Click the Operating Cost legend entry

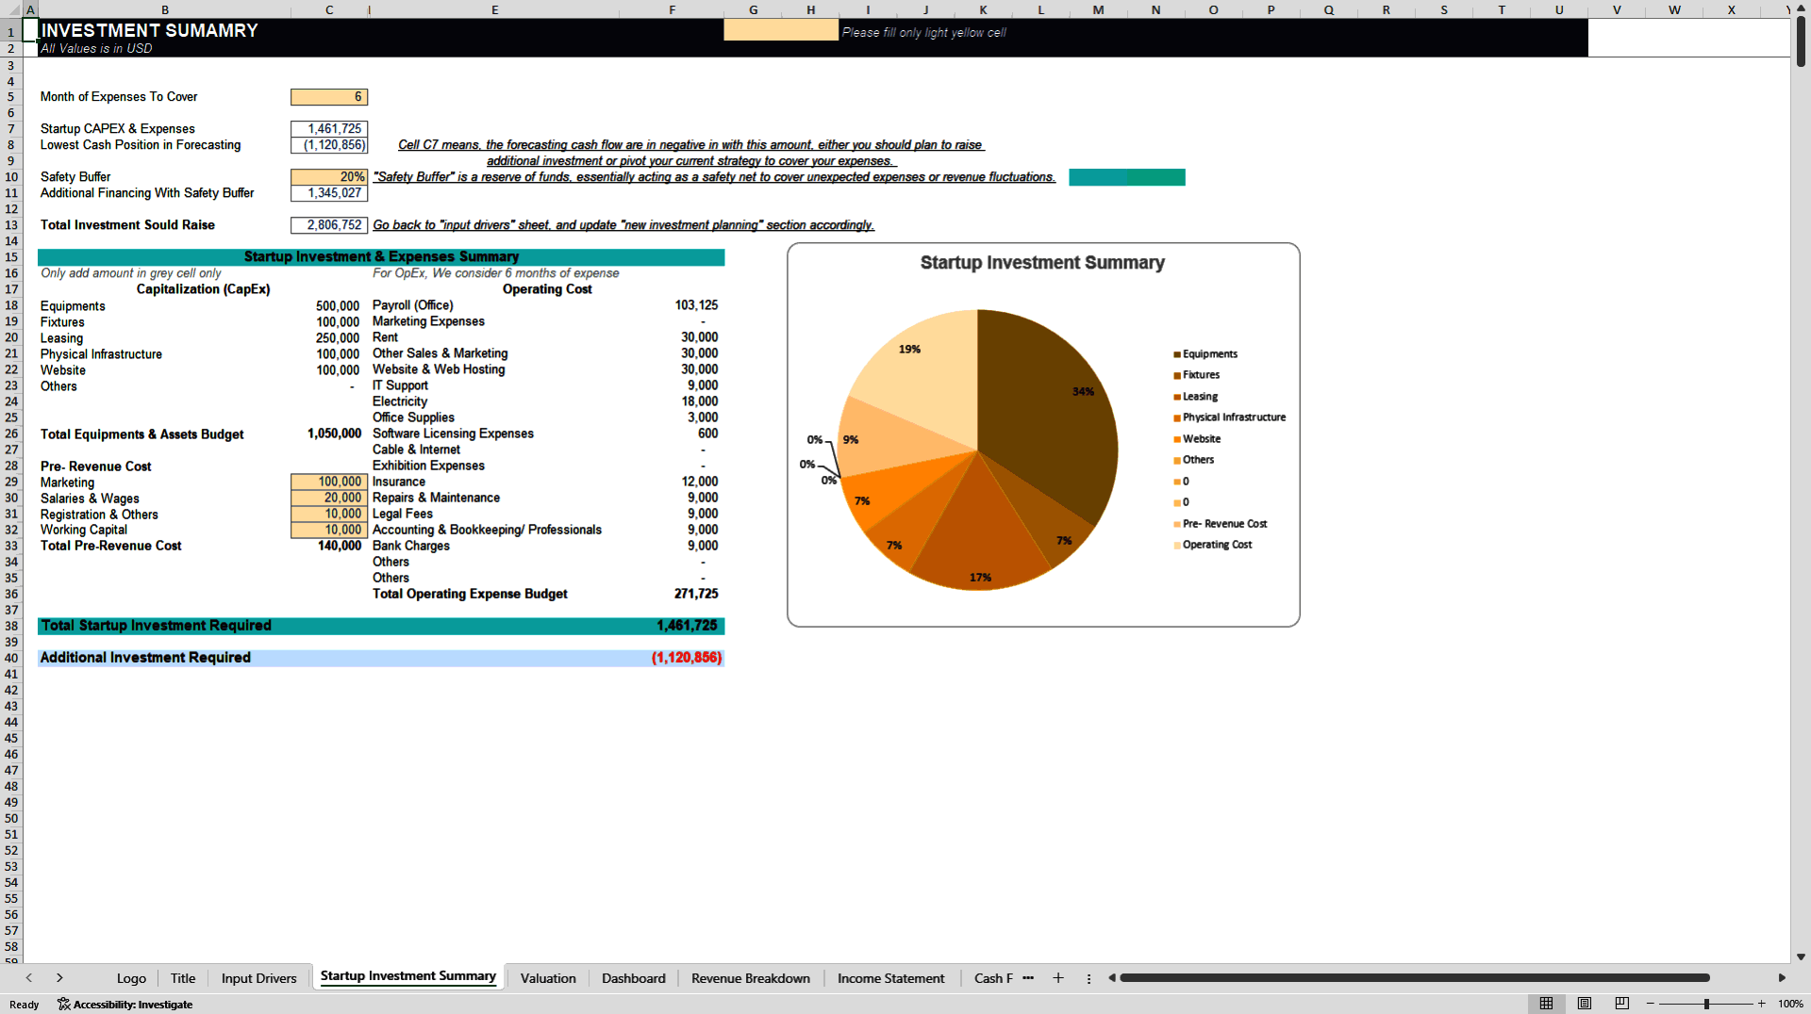[x=1213, y=545]
